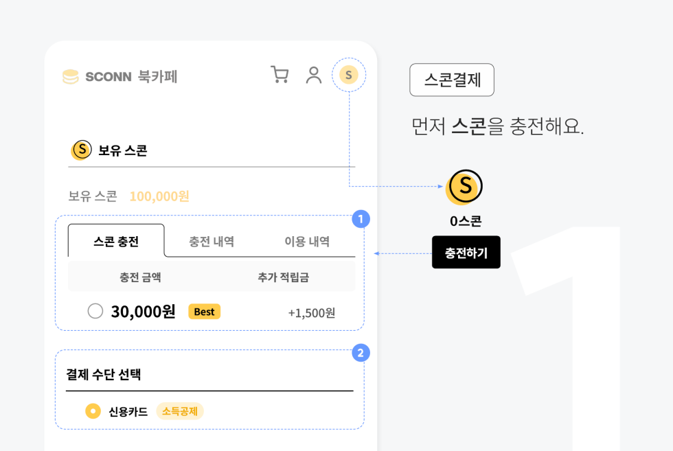Click the 스콘결제 outlined button
673x451 pixels.
pyautogui.click(x=452, y=80)
